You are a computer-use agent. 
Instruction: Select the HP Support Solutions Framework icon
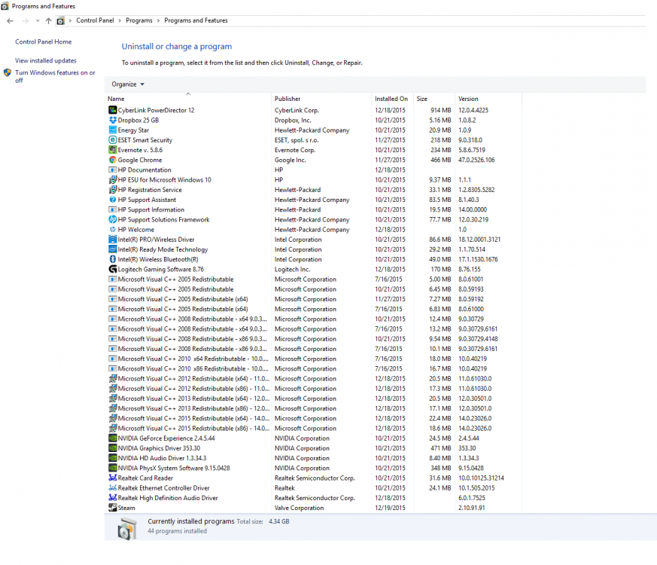pos(112,219)
